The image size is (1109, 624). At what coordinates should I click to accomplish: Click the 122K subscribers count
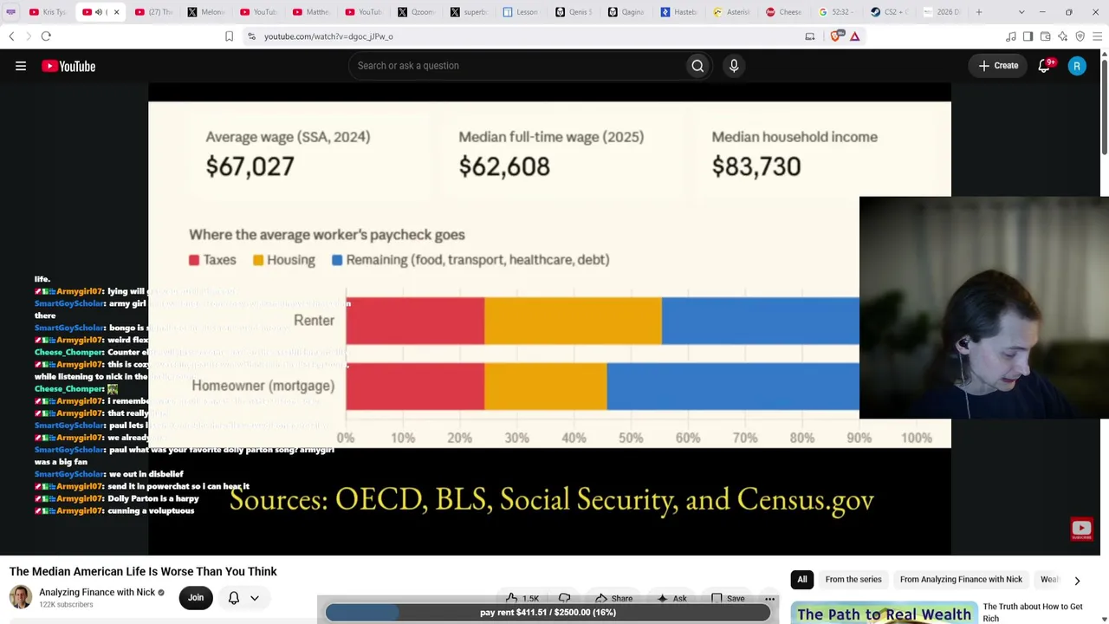point(66,604)
